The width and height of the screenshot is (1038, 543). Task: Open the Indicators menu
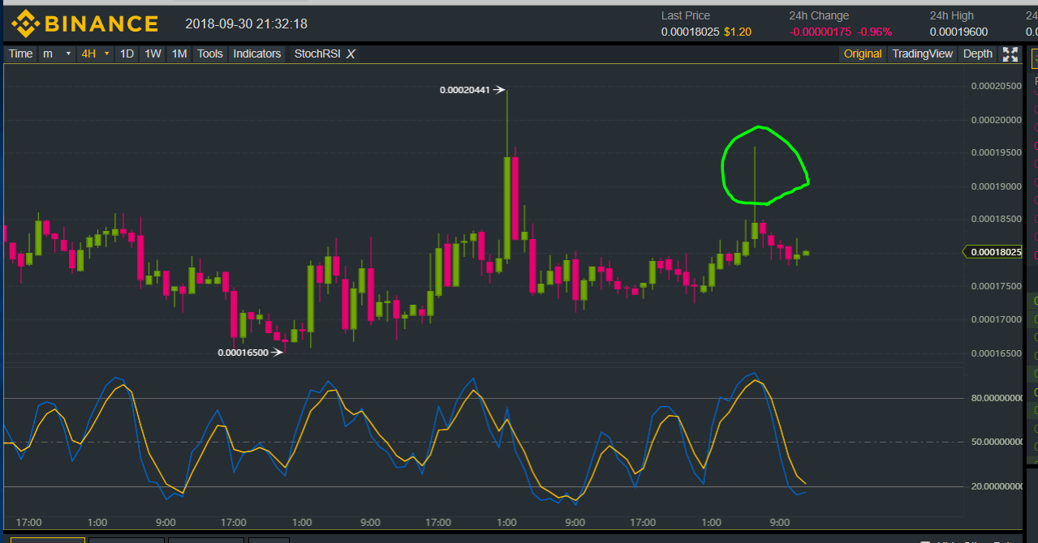click(256, 54)
